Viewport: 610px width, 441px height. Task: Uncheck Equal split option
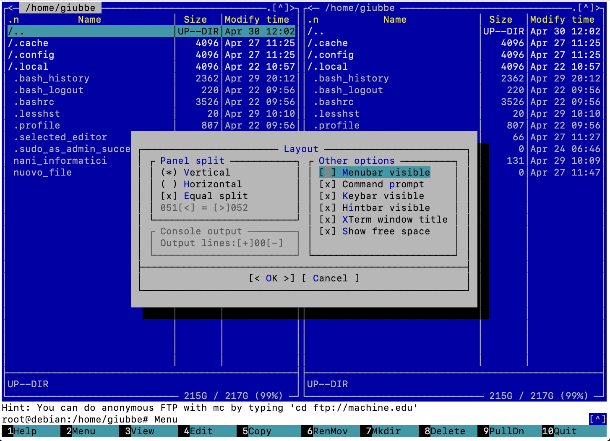[x=169, y=196]
